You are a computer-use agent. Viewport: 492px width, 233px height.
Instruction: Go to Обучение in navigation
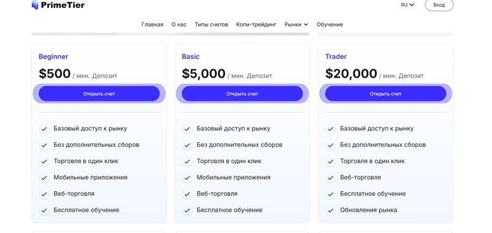[x=330, y=24]
